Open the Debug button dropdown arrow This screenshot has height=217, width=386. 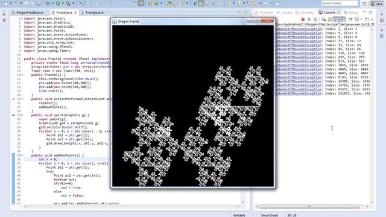point(52,3)
